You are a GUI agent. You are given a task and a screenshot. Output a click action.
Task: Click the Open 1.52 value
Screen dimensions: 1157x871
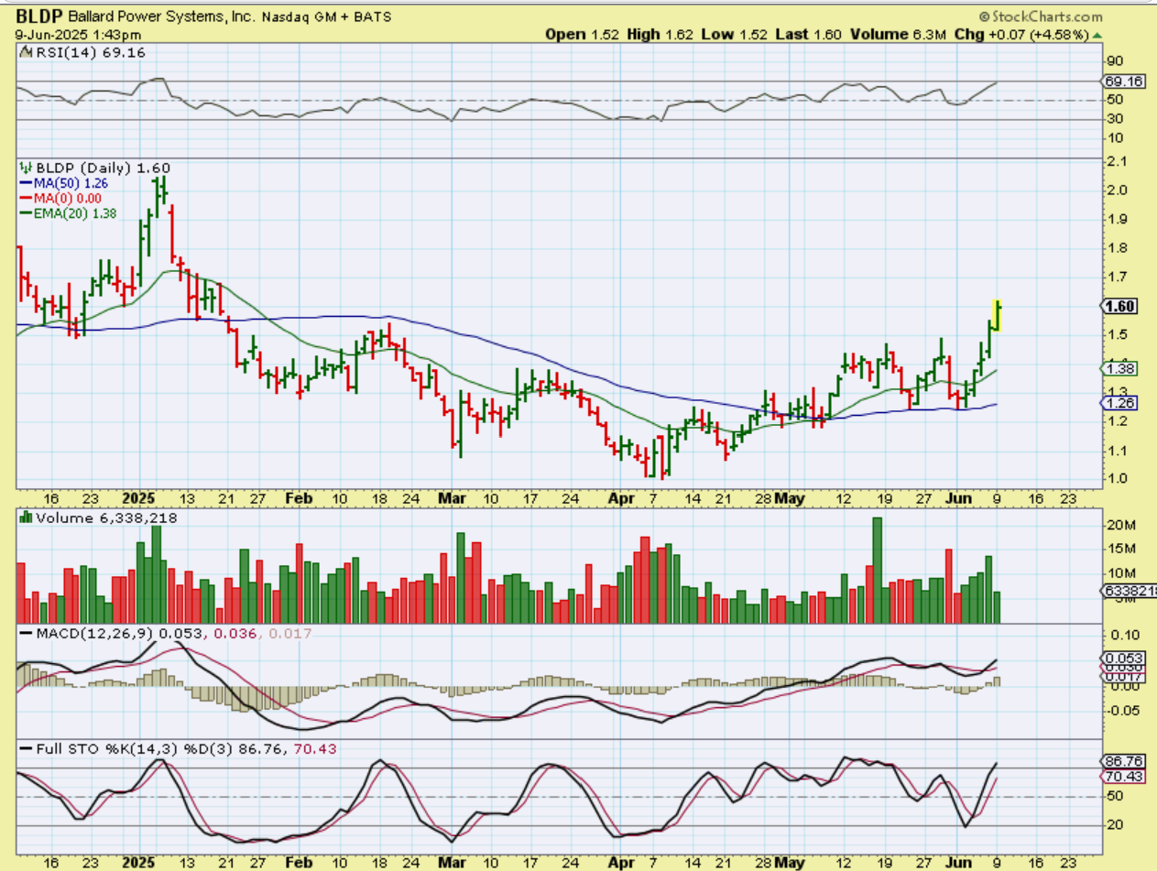583,35
